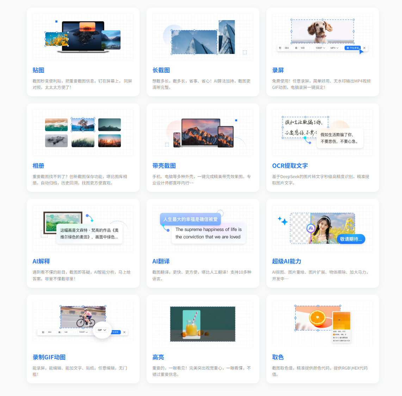The height and width of the screenshot is (396, 402).
Task: Open the AI翻译 title link
Action: pos(161,261)
